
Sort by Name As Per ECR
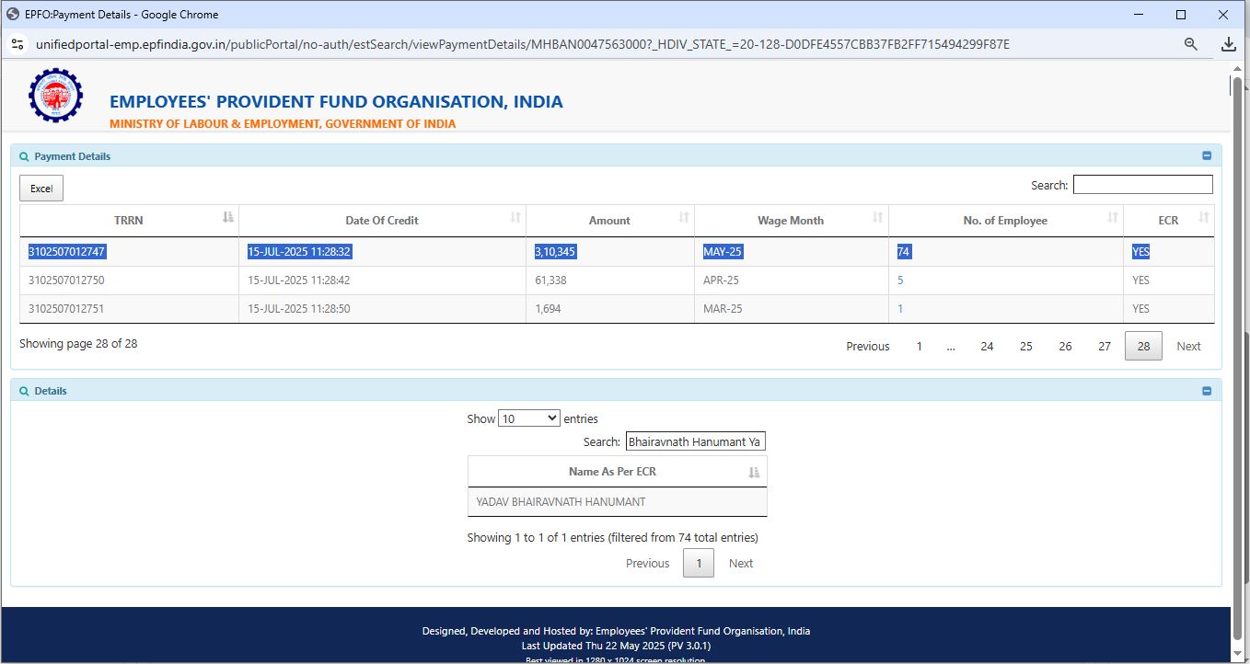[617, 472]
